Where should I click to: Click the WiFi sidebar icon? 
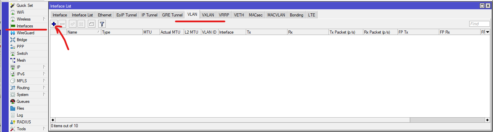pos(13,12)
